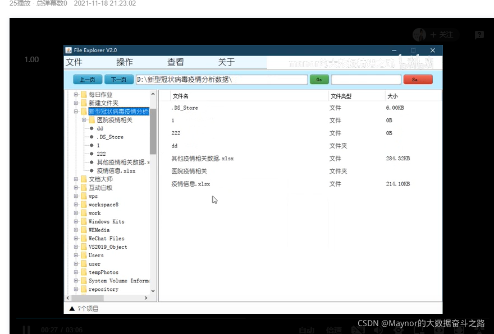494x334 pixels.
Task: Expand the 互动白板 tree node
Action: pyautogui.click(x=76, y=187)
